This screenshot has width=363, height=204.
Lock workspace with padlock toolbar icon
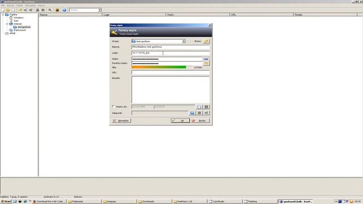[x=57, y=10]
